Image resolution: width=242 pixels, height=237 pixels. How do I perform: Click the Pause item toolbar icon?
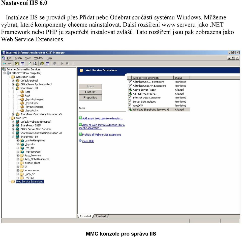pos(72,64)
